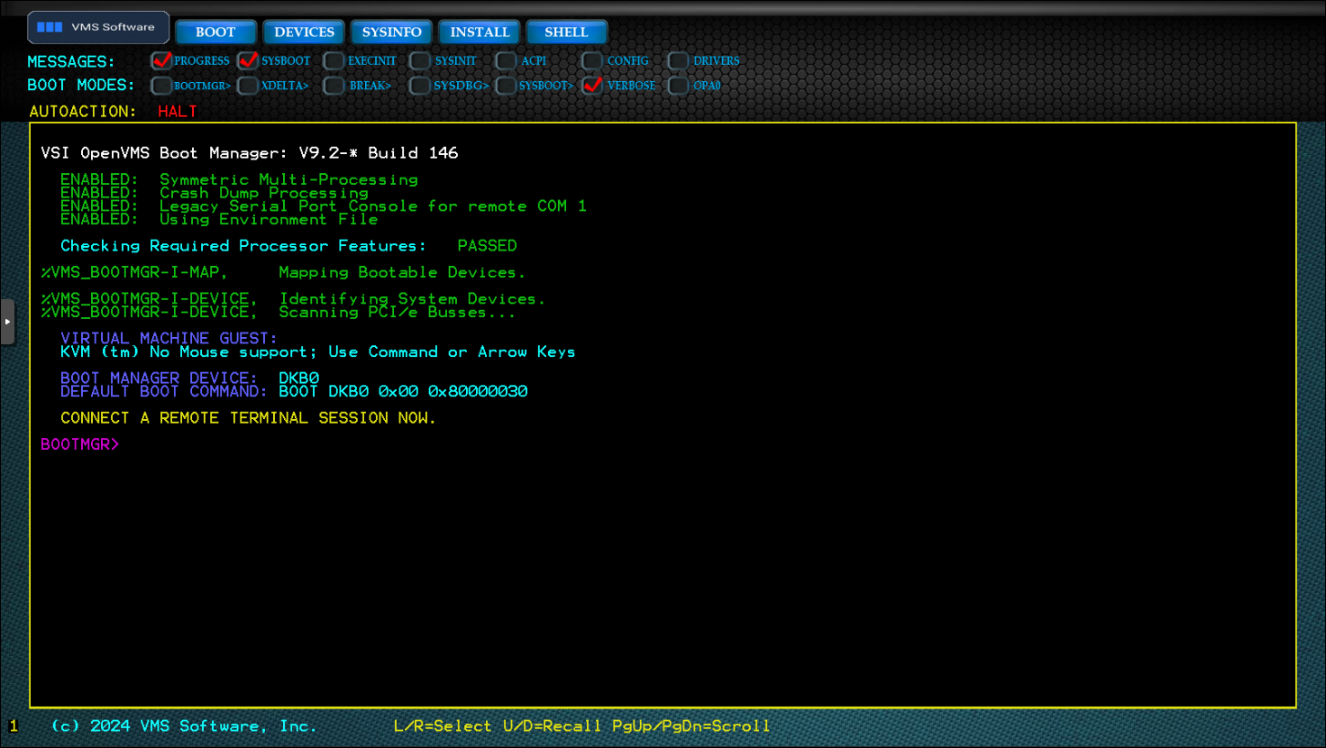Click the INSTALL button
The height and width of the screenshot is (748, 1326).
[x=480, y=32]
